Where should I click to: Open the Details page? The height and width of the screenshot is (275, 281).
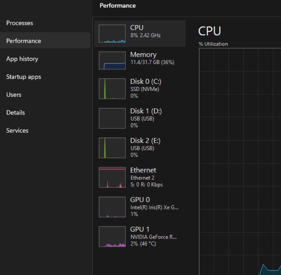click(x=16, y=113)
